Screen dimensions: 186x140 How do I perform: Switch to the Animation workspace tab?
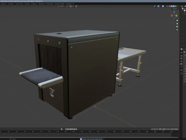34,4
